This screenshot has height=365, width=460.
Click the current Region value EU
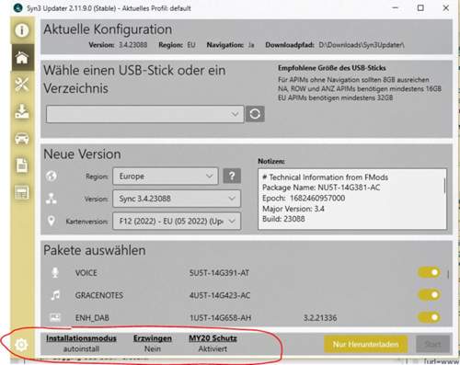coord(191,45)
